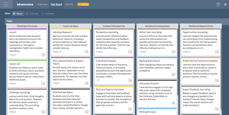Screen dimensions: 229x115
Task: Open the Discussion Protocol task card
Action: pyautogui.click(x=157, y=92)
